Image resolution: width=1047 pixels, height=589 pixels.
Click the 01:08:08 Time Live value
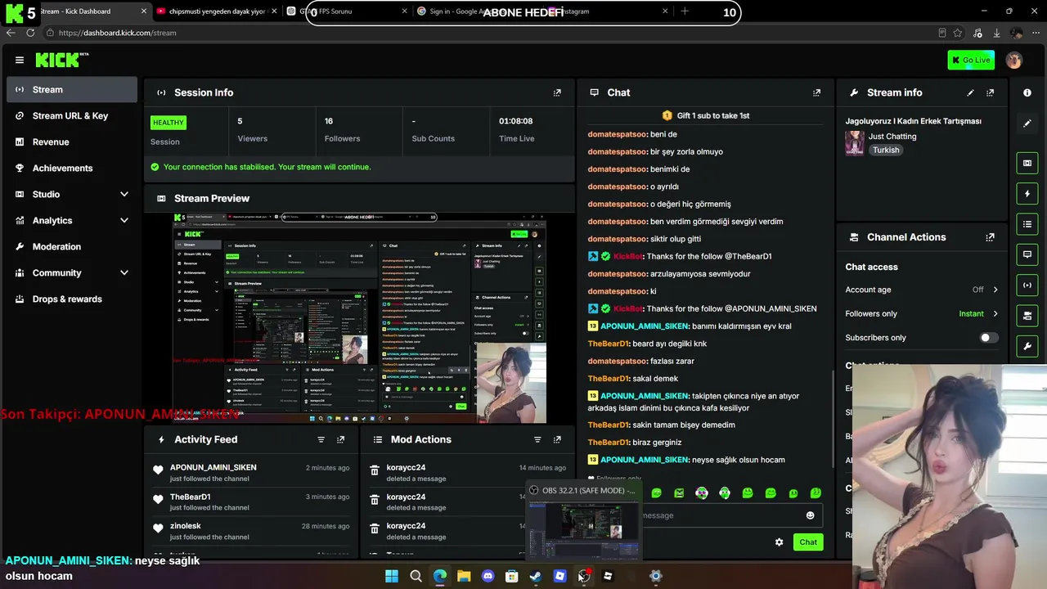click(516, 121)
